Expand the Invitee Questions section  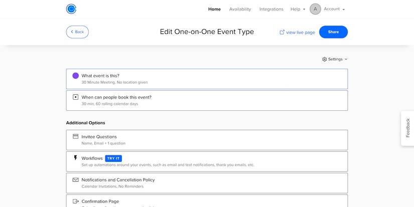click(x=207, y=140)
